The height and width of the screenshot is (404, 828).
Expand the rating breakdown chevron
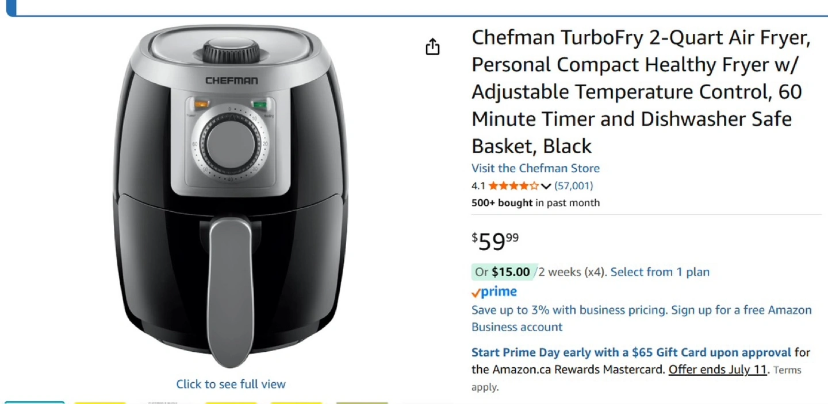tap(546, 186)
